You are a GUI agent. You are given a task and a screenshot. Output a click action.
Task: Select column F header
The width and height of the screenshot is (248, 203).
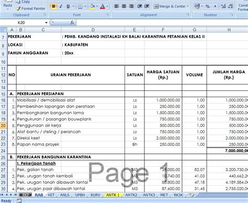pyautogui.click(x=163, y=30)
